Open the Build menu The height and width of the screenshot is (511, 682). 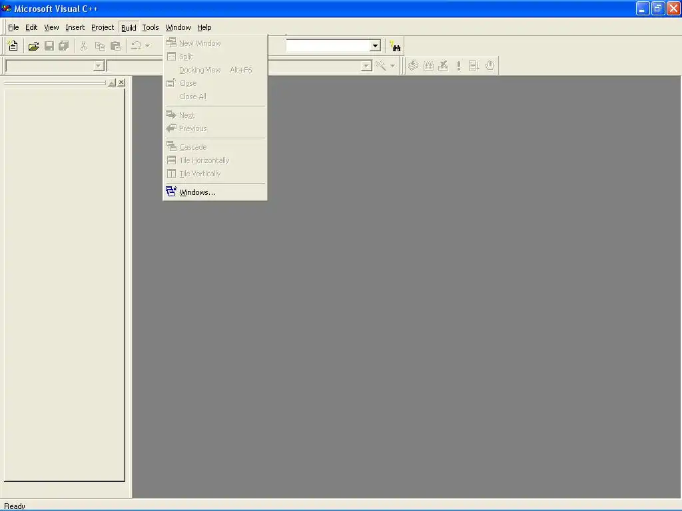[129, 27]
